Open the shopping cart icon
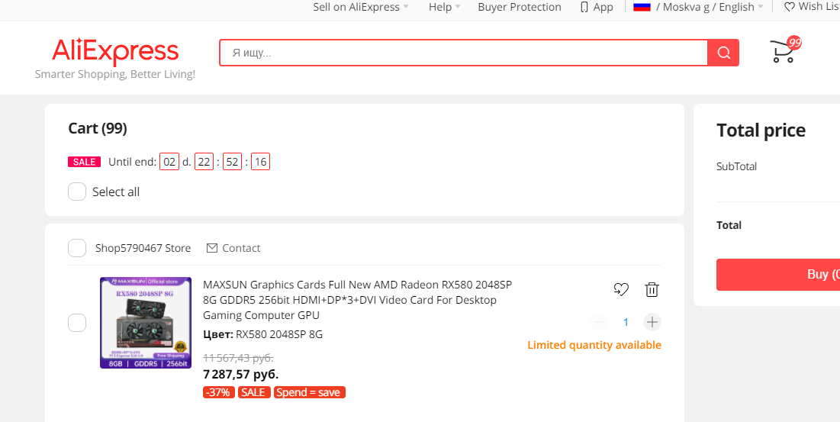 coord(784,50)
